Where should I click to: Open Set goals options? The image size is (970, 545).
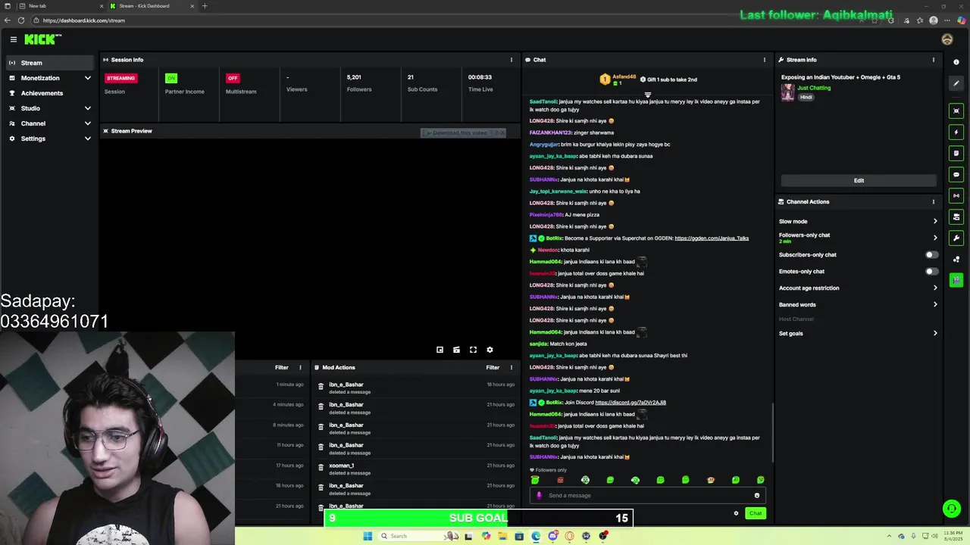tap(859, 334)
